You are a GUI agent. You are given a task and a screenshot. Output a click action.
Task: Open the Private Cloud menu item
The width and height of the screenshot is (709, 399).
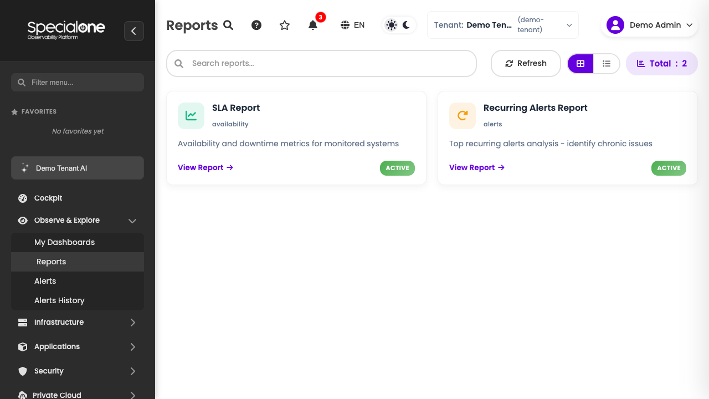[78, 395]
